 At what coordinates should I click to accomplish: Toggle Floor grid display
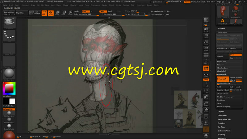(206, 62)
